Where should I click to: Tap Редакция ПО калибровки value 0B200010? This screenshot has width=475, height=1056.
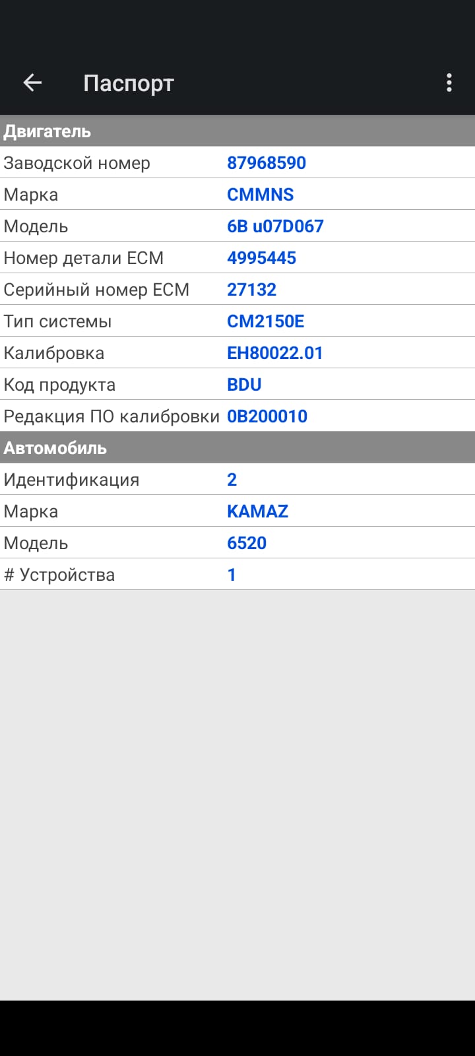click(x=267, y=416)
